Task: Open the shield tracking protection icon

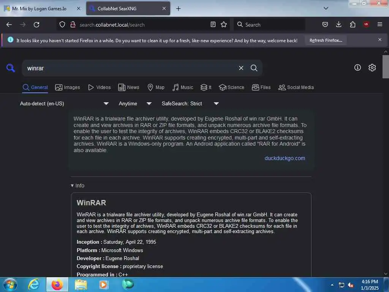Action: (x=62, y=24)
